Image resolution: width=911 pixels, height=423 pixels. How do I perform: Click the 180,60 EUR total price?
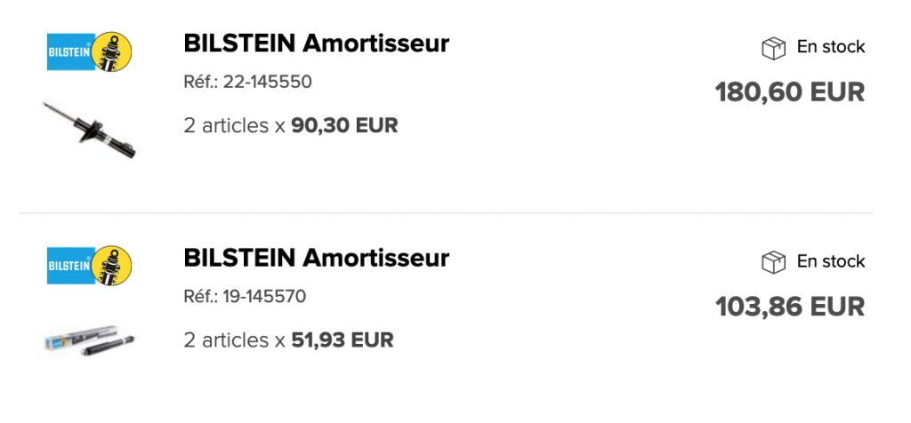[x=790, y=92]
